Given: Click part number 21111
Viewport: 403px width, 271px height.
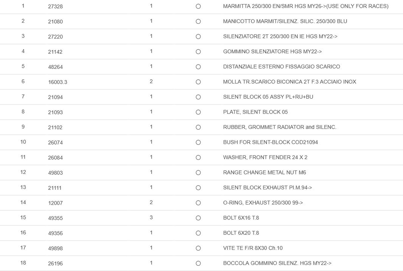Looking at the screenshot, I should 55,188.
